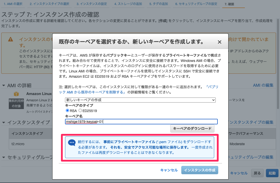Click the キーペアのダウンロード button
The width and height of the screenshot is (280, 183).
coord(193,128)
